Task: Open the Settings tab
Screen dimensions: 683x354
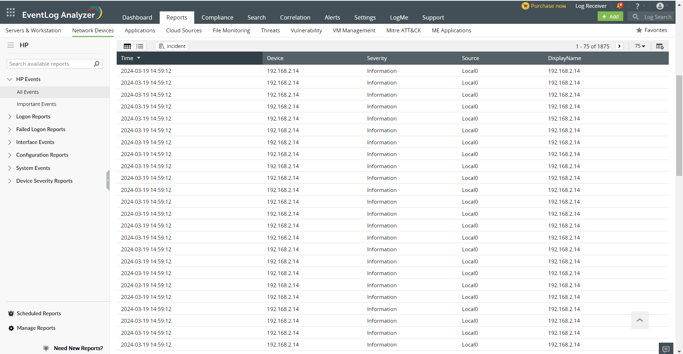Action: tap(365, 17)
